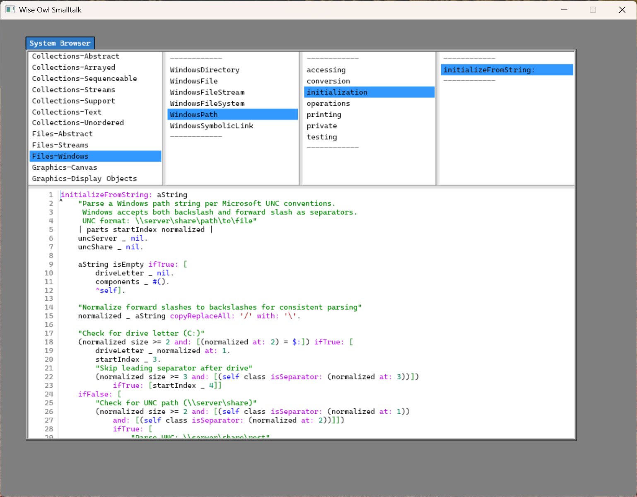637x497 pixels.
Task: Select the operations protocol
Action: (328, 103)
